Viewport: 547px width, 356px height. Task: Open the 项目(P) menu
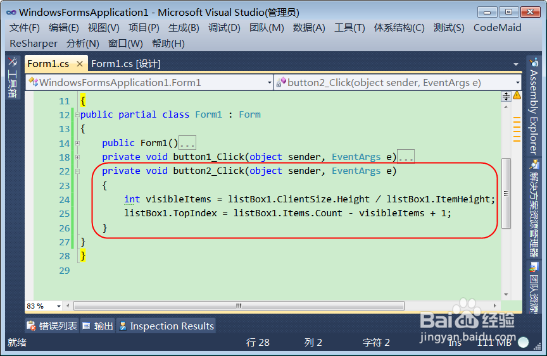(144, 28)
